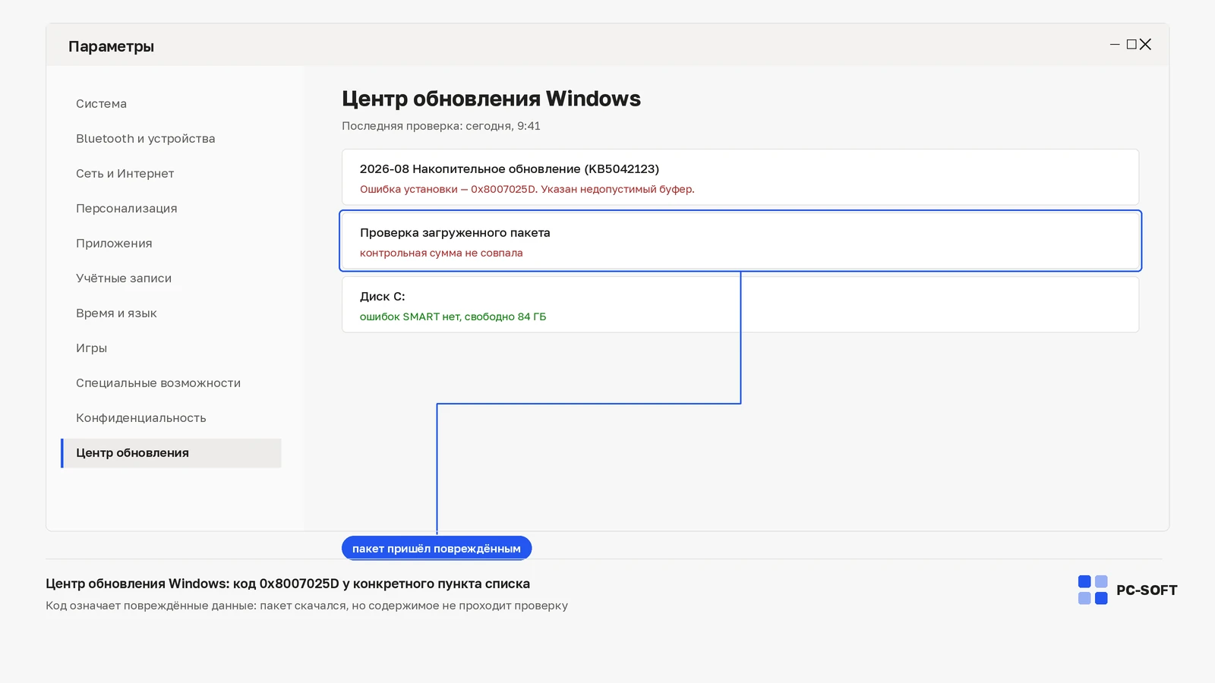Screen dimensions: 1215x683
Task: Click the Параметры window title
Action: 111,46
